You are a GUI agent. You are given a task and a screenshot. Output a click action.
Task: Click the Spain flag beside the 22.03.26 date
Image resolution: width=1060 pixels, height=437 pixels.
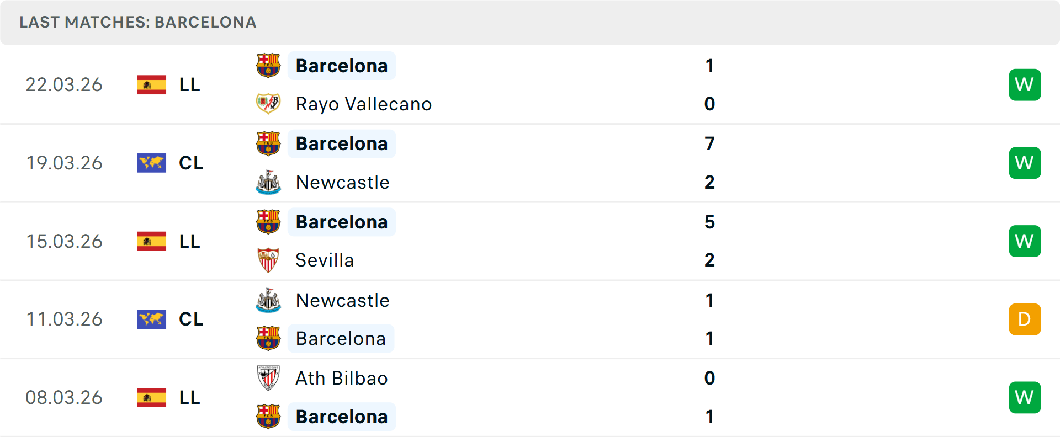coord(151,84)
